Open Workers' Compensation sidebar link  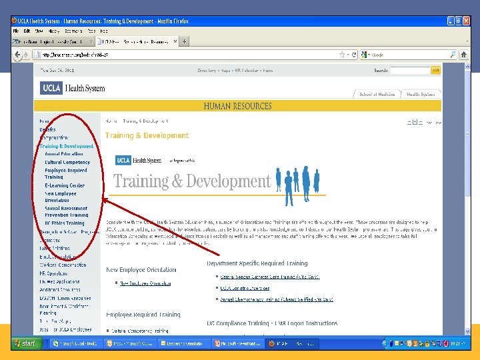63,265
